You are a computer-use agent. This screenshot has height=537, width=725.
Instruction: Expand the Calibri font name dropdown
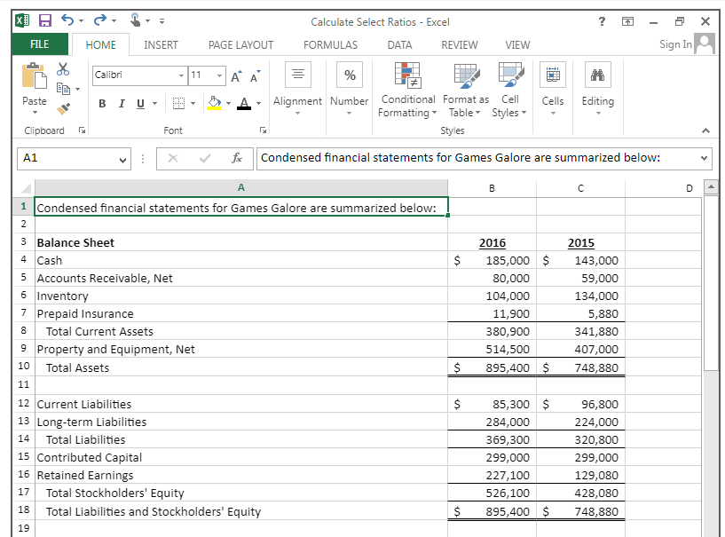181,75
